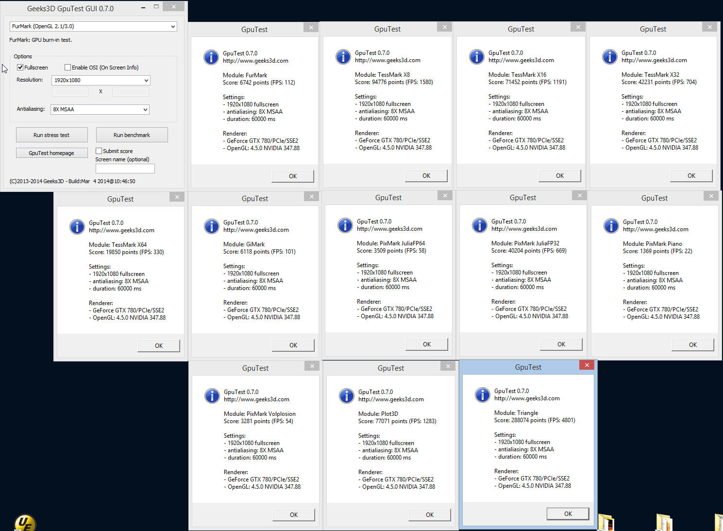Click the info icon in the PixMark JuliaFP64 dialog
Image resolution: width=723 pixels, height=531 pixels.
(x=345, y=225)
